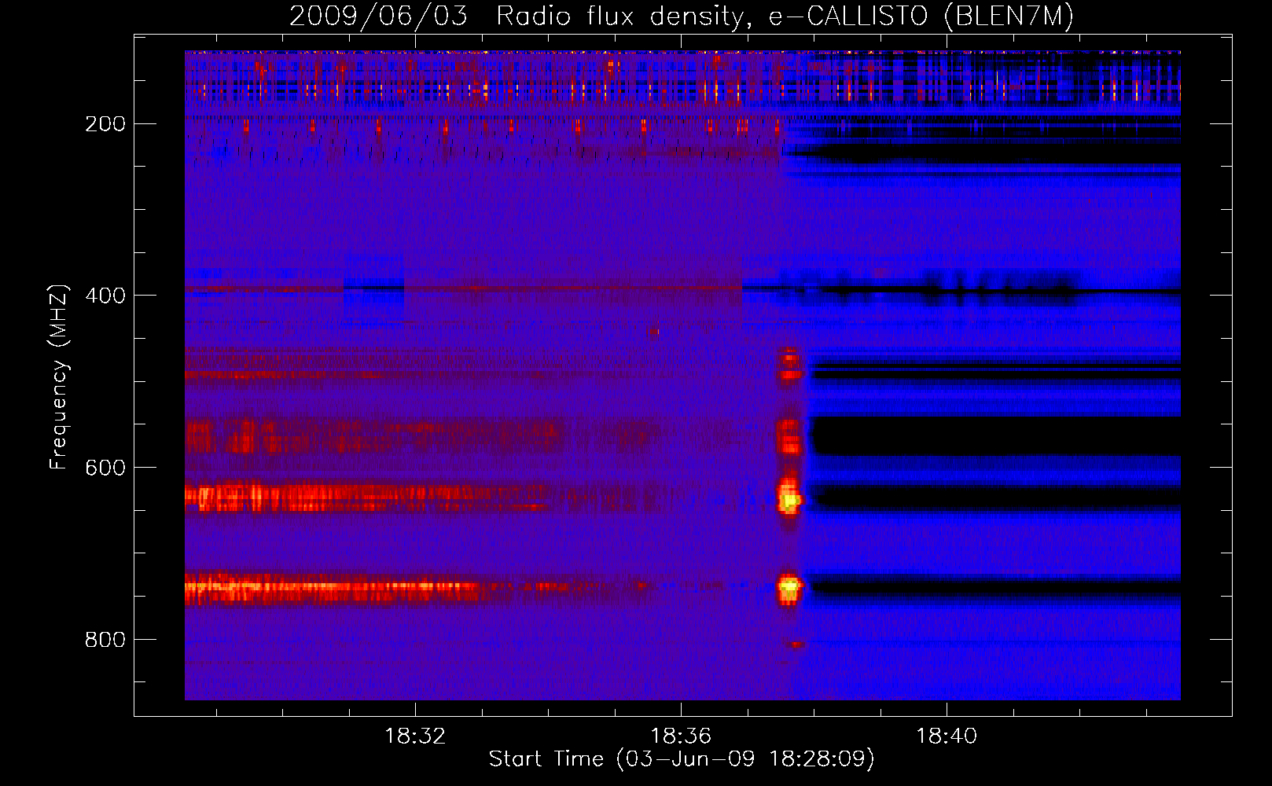1272x786 pixels.
Task: Click the large black band below 550 MHz
Action: 995,436
